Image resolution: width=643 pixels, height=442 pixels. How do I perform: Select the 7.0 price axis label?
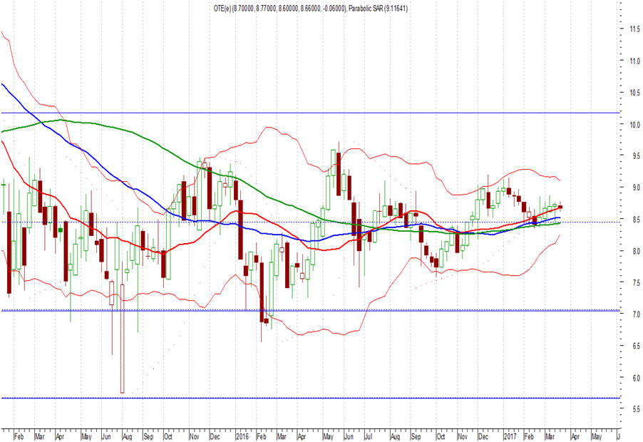point(636,314)
